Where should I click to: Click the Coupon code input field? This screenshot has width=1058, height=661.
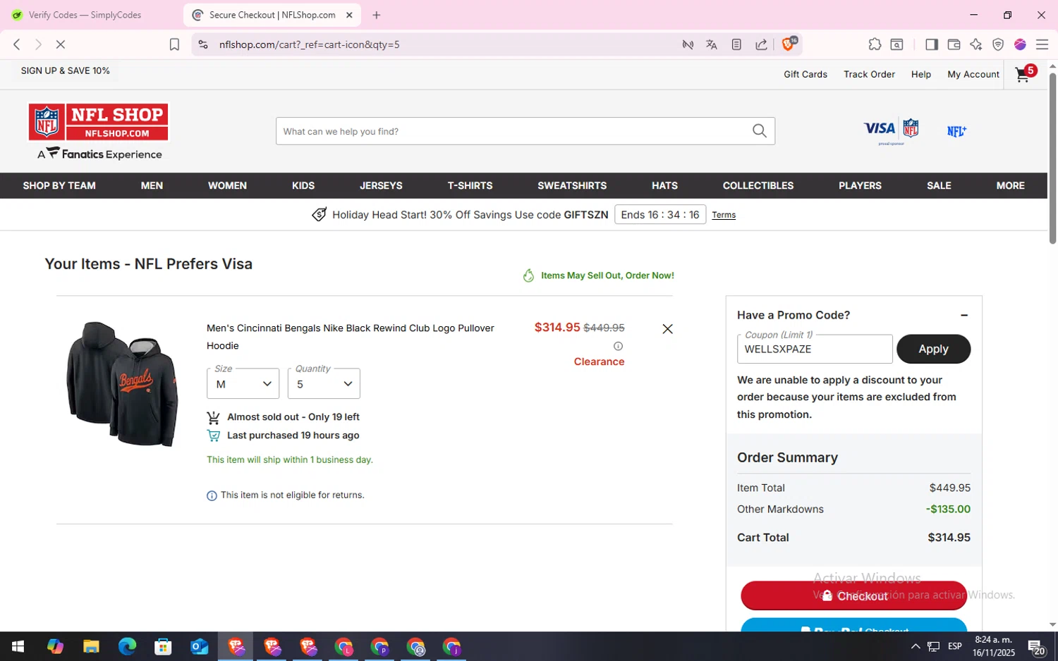[x=815, y=349]
